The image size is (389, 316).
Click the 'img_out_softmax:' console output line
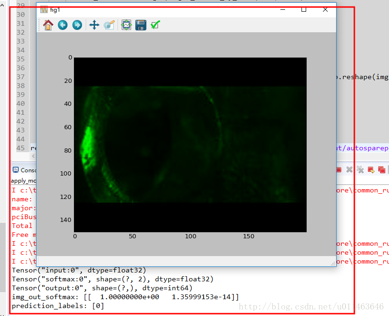pyautogui.click(x=125, y=297)
